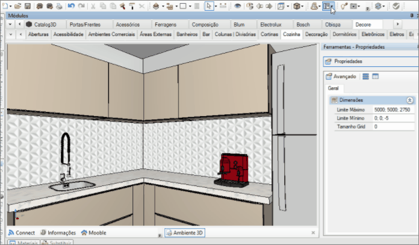Click the list view icon next to Avançado

pyautogui.click(x=365, y=76)
